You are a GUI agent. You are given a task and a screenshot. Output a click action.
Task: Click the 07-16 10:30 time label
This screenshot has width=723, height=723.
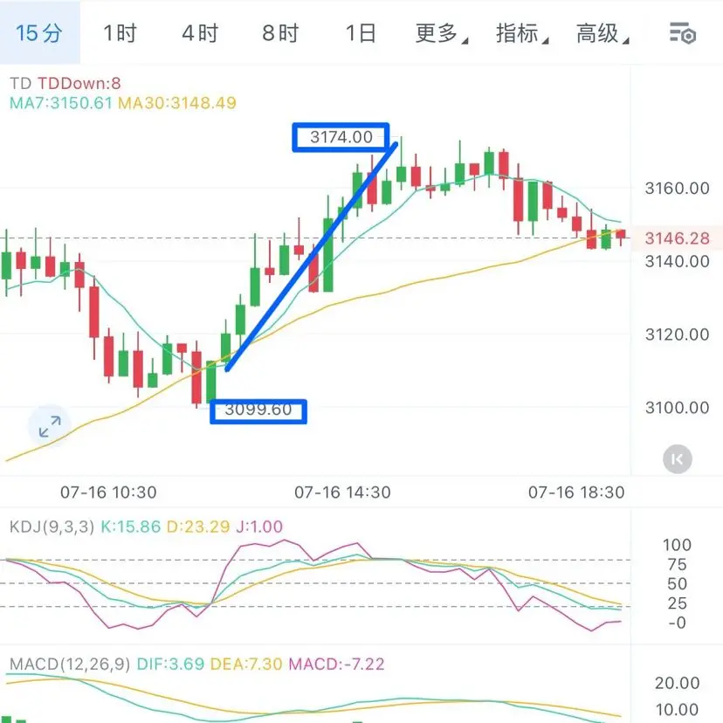108,492
